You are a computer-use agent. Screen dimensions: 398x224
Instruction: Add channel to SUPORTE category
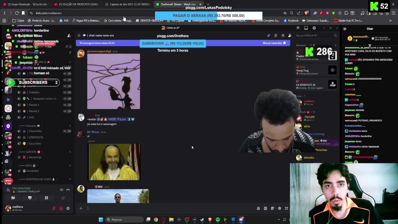(70, 152)
